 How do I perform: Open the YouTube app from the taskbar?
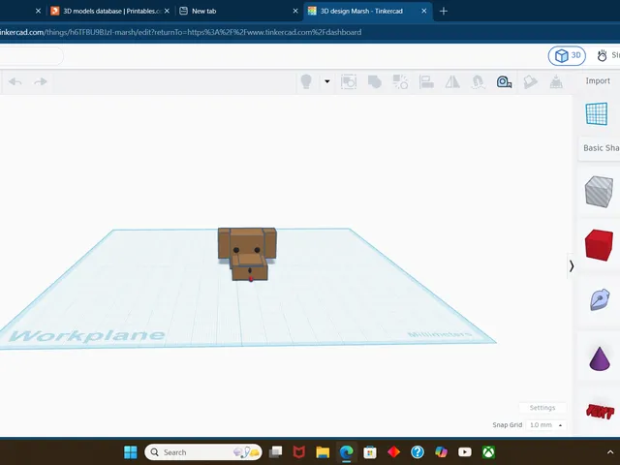[x=465, y=452]
